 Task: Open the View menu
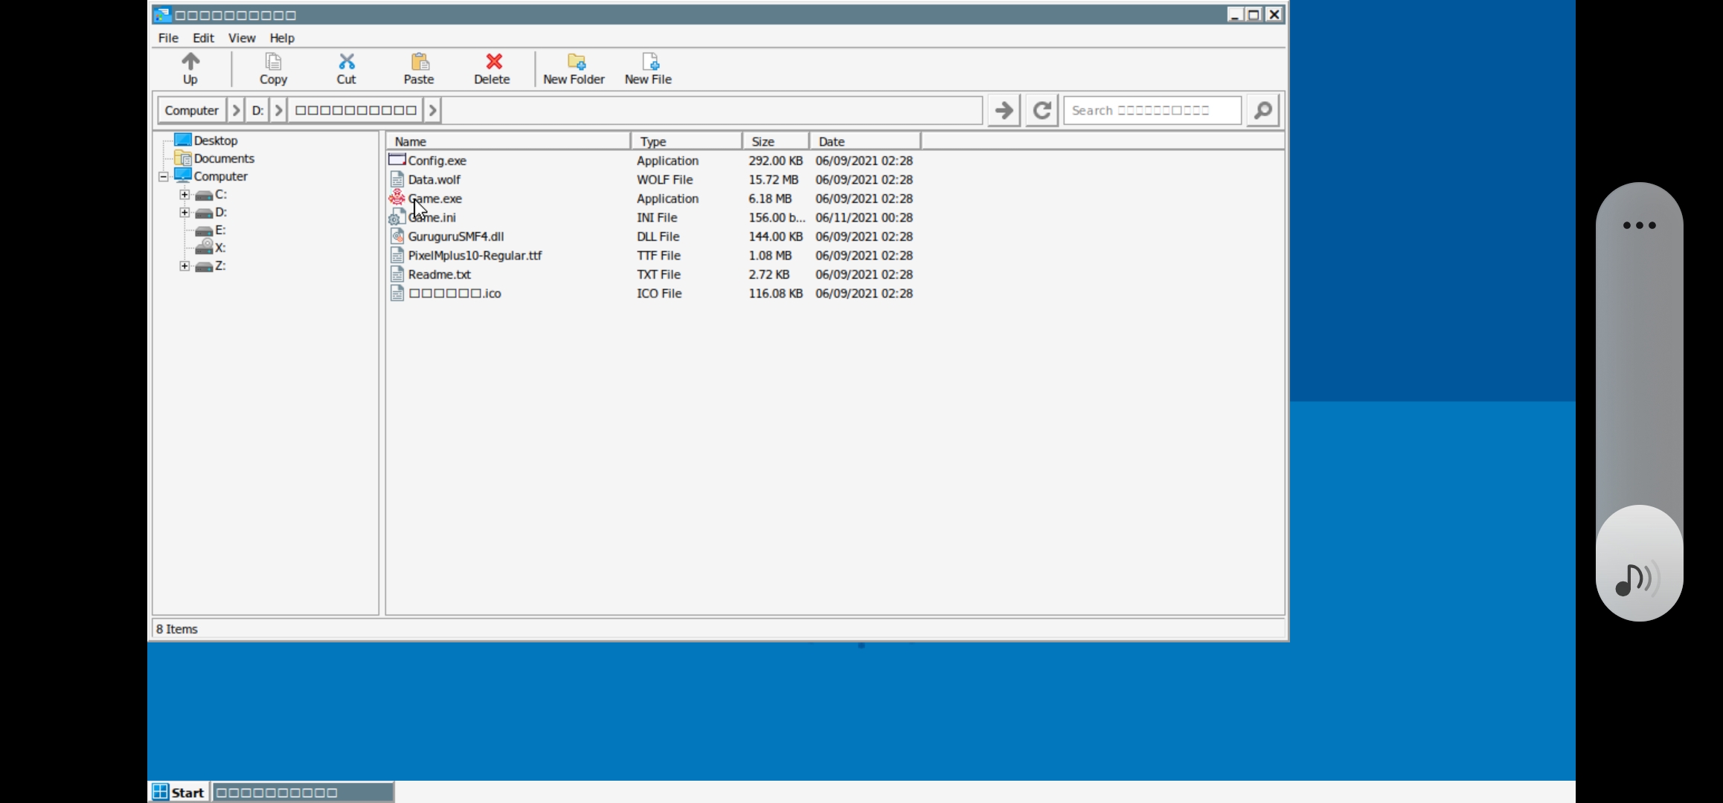[x=241, y=38]
